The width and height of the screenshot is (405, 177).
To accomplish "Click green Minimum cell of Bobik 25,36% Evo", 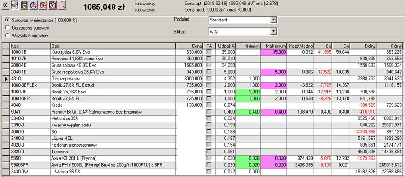I will tap(248, 92).
